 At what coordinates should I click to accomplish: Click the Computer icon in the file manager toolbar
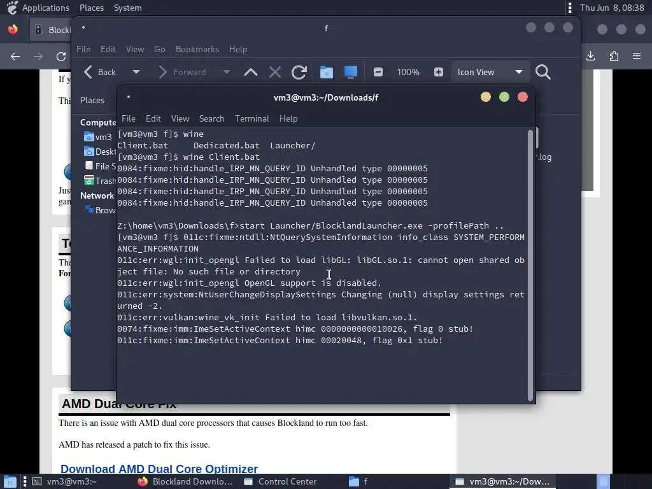coord(351,73)
